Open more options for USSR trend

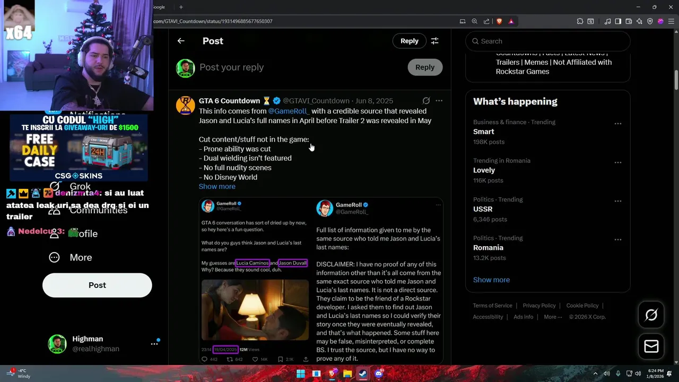point(618,201)
